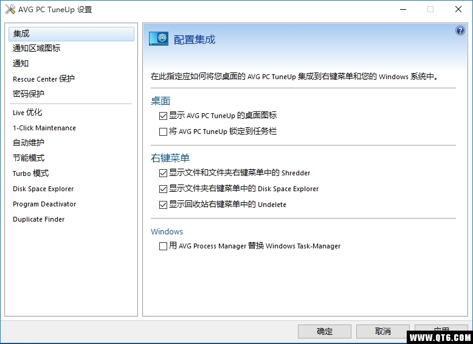Toggle the Undelete recycle bin menu checkbox
Image resolution: width=473 pixels, height=344 pixels.
(x=163, y=205)
